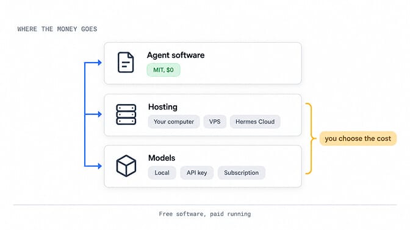The width and height of the screenshot is (410, 230).
Task: Click the Agent software heading
Action: point(176,55)
